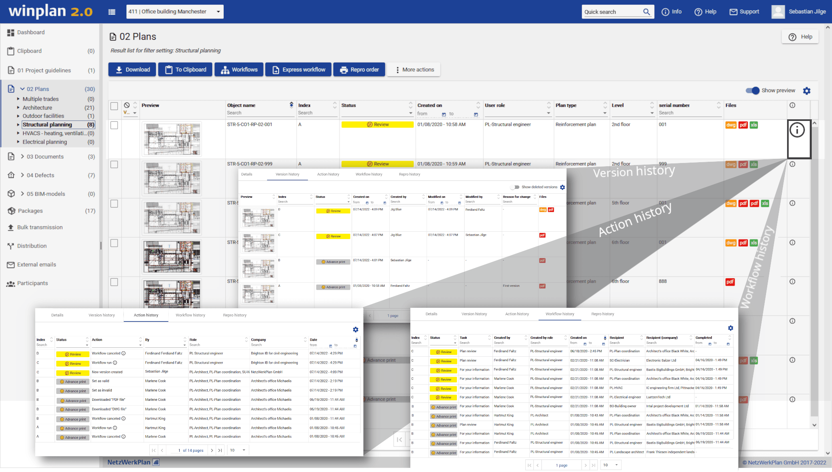Tick the select-all checkbox in the table header
The height and width of the screenshot is (472, 832).
click(x=114, y=106)
